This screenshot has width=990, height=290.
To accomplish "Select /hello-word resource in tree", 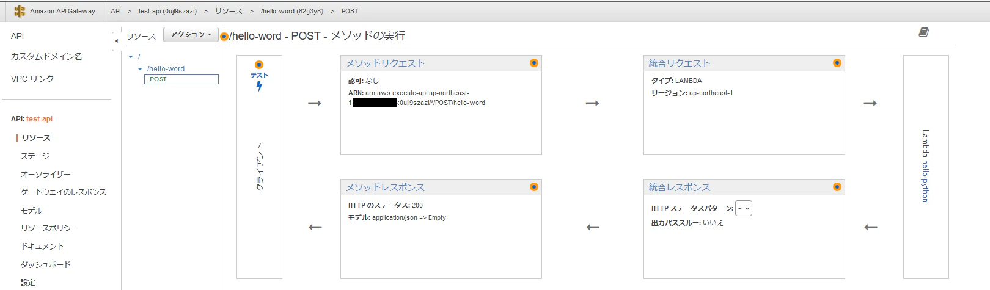I will [166, 69].
